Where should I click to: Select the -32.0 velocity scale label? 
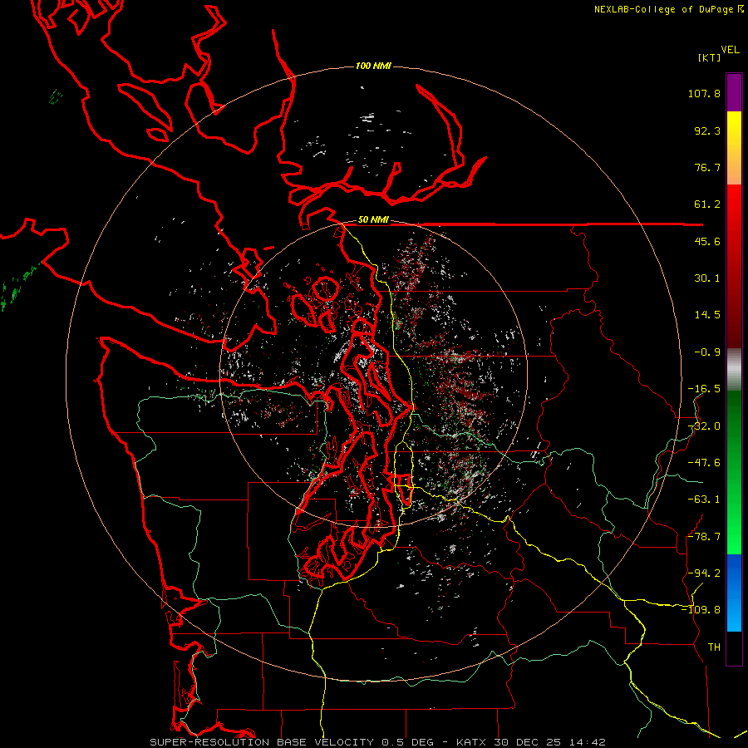point(704,426)
